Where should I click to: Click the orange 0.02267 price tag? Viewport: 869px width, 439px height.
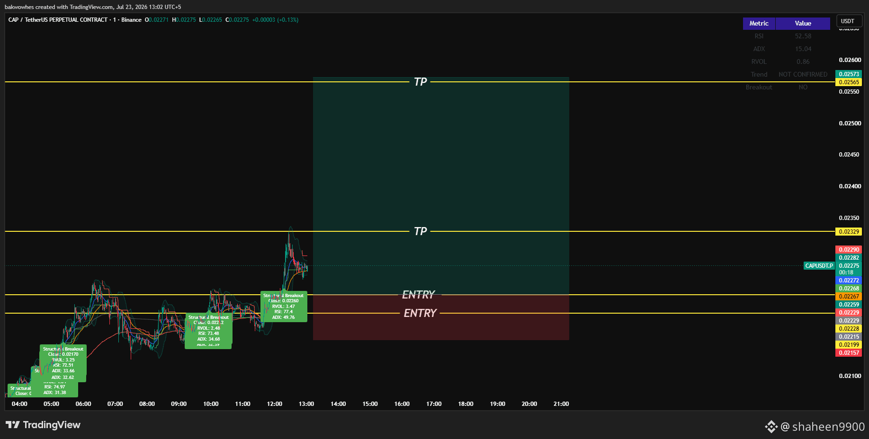tap(849, 297)
